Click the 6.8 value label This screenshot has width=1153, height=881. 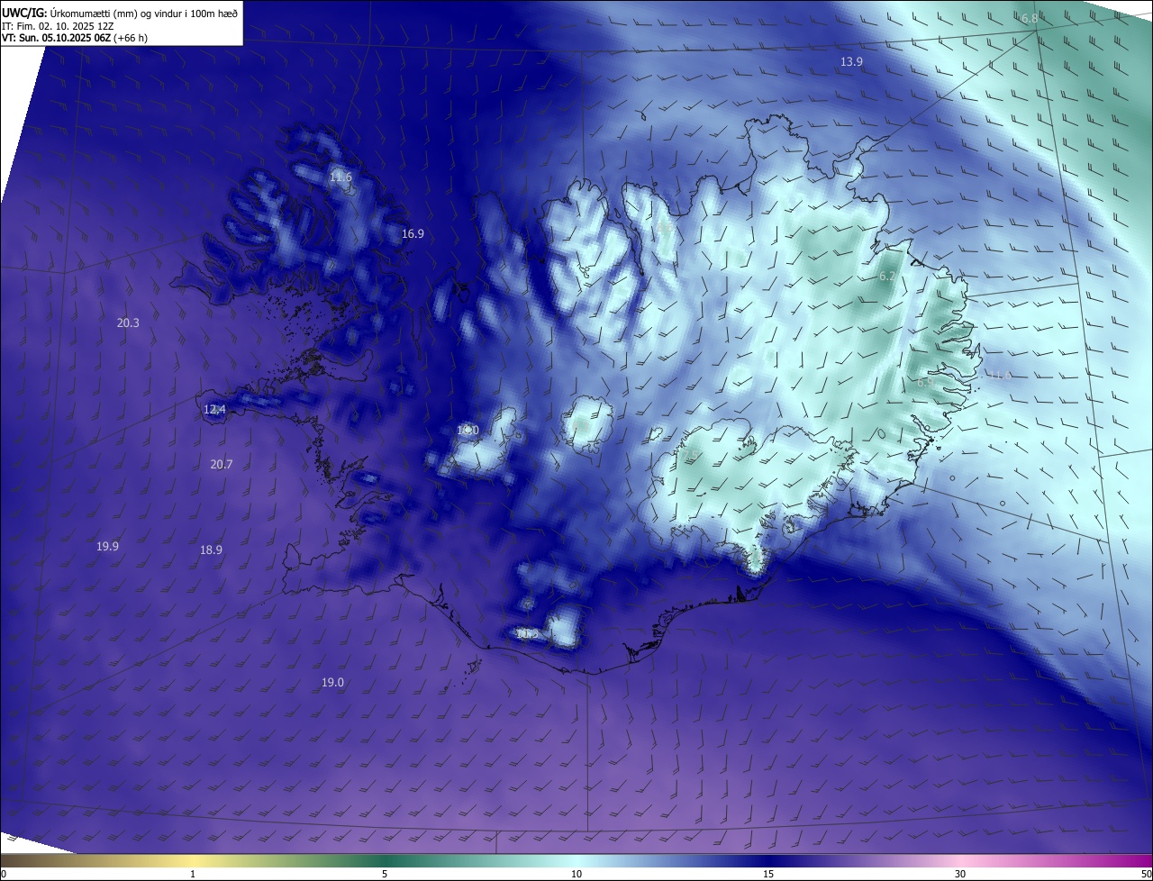1030,18
